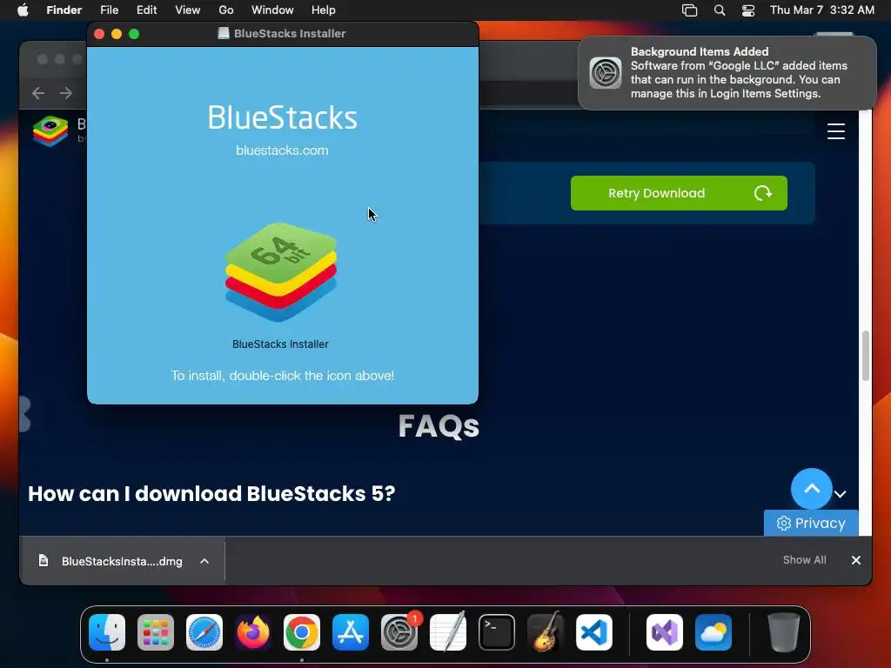891x668 pixels.
Task: Open the Finder menu
Action: click(64, 10)
